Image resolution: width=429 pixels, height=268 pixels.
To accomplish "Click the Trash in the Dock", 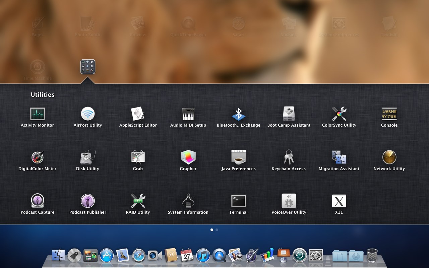I will [372, 256].
